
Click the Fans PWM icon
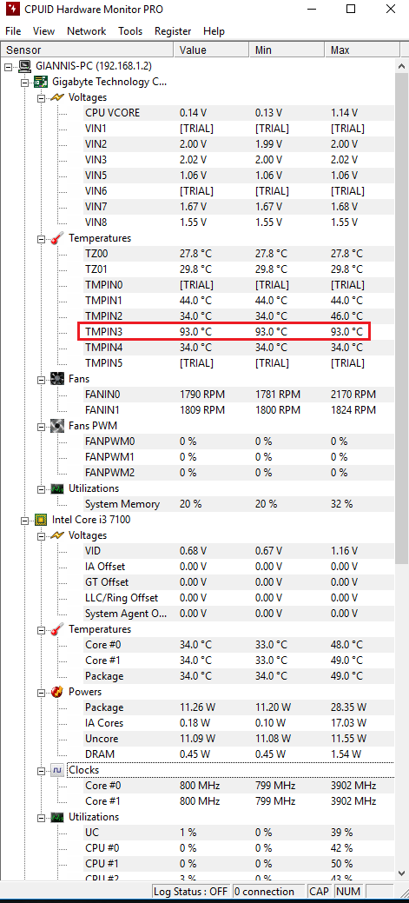[57, 426]
